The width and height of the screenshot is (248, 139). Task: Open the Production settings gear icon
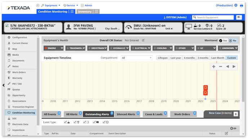point(236,5)
